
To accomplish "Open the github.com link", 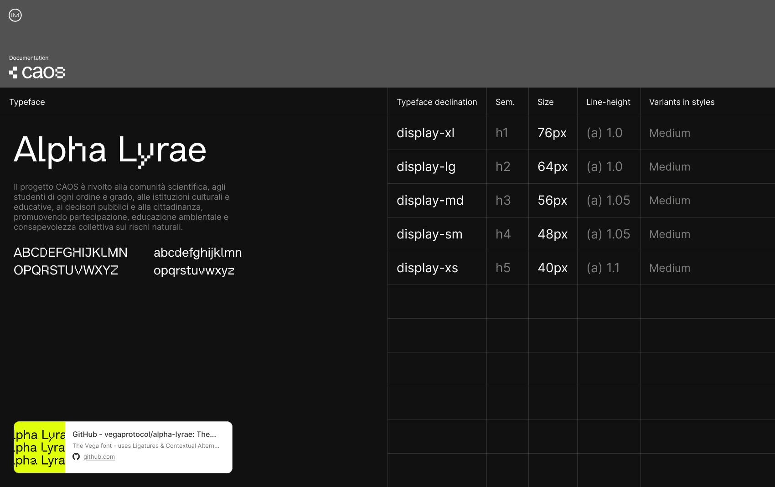I will point(99,456).
